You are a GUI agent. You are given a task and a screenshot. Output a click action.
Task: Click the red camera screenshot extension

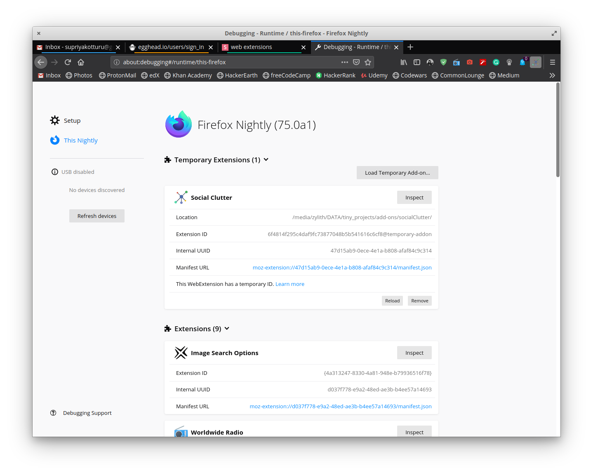[470, 62]
